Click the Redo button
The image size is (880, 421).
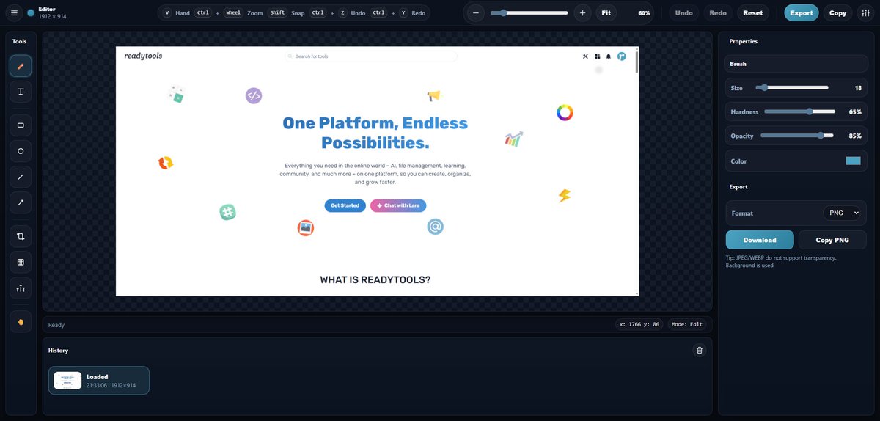(x=718, y=12)
